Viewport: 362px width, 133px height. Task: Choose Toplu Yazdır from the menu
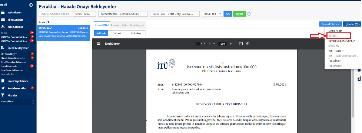coord(335,66)
